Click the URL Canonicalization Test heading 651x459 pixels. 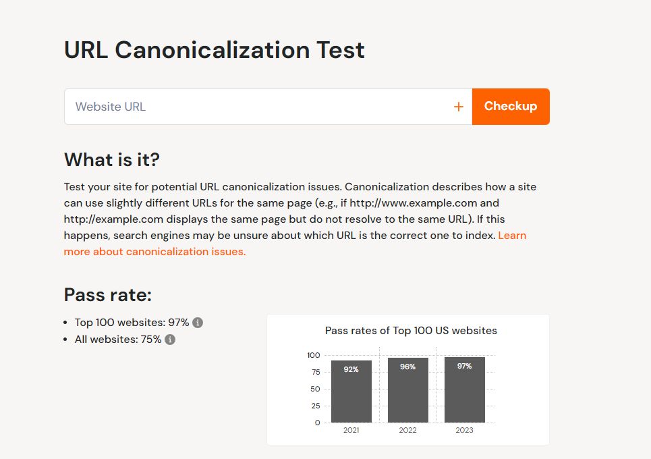click(x=214, y=50)
